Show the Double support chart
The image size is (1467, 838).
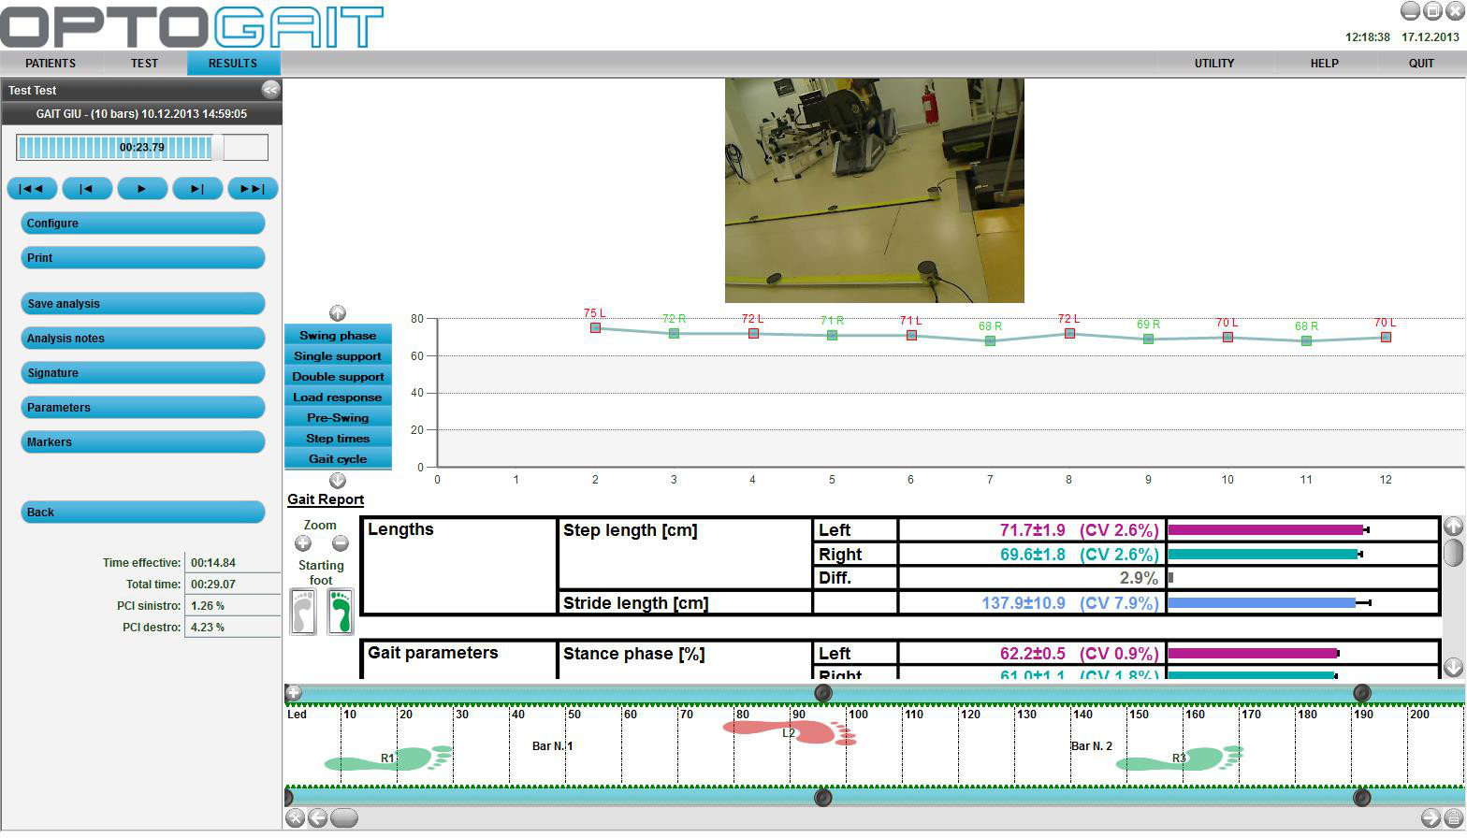tap(338, 377)
